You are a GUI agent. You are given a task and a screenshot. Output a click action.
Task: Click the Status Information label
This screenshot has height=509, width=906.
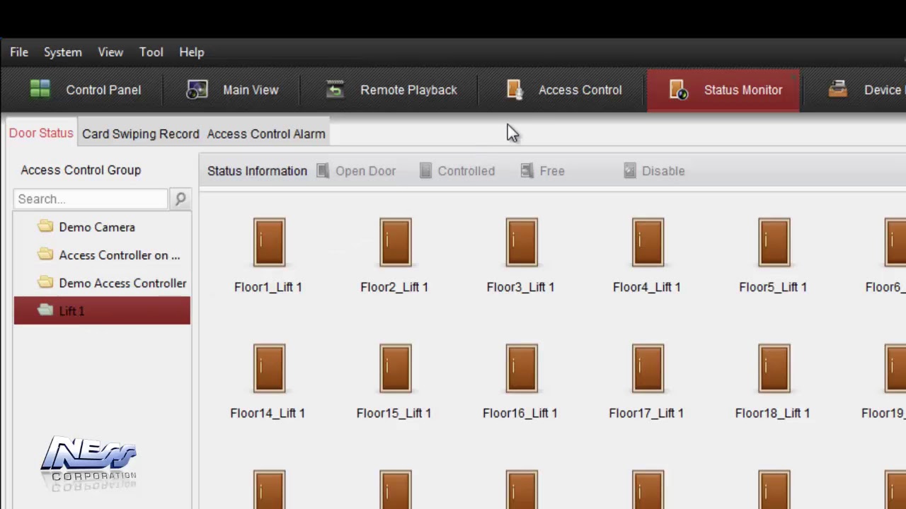tap(257, 171)
